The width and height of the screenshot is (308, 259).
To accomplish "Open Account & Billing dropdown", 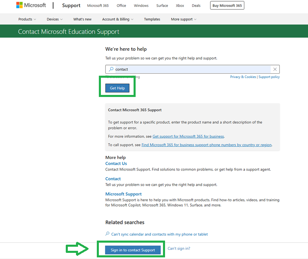I will [x=118, y=19].
